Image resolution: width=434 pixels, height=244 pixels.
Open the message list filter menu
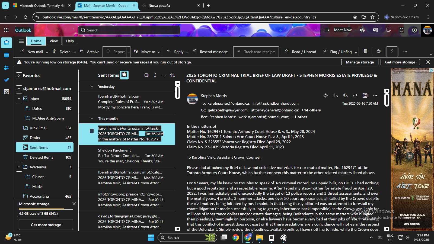point(164,75)
